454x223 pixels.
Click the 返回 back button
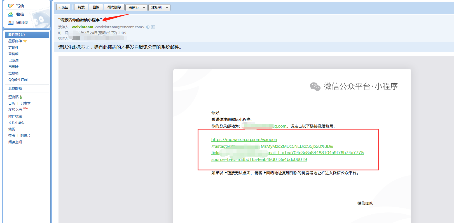click(x=63, y=7)
